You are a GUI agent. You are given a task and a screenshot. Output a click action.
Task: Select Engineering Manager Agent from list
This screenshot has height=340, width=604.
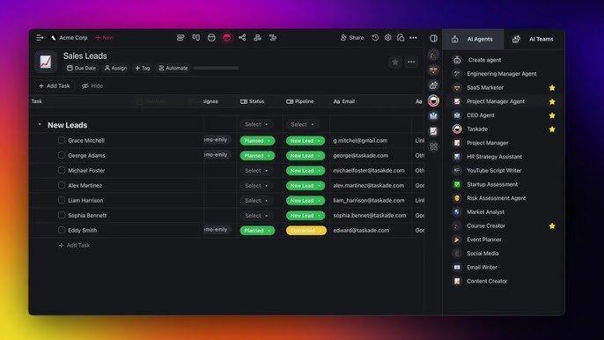(502, 74)
